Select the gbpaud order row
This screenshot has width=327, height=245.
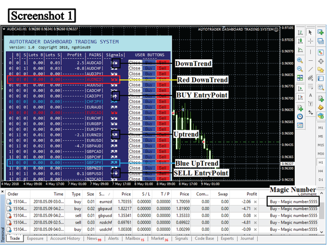162,209
